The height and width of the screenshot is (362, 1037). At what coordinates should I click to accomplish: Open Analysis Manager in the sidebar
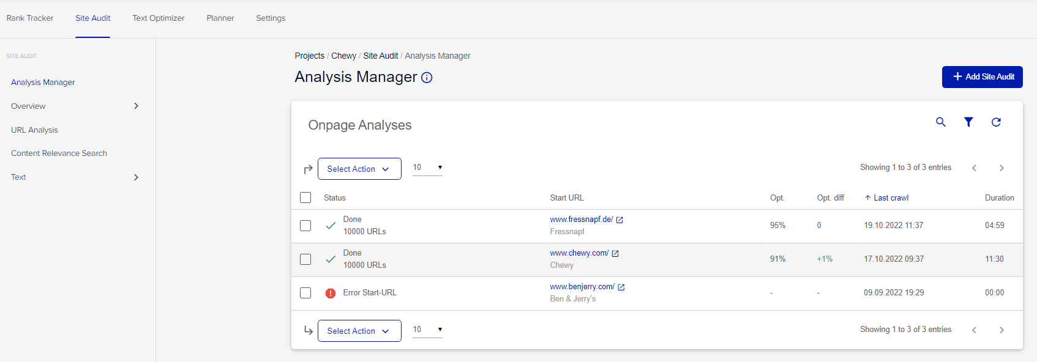(x=43, y=83)
